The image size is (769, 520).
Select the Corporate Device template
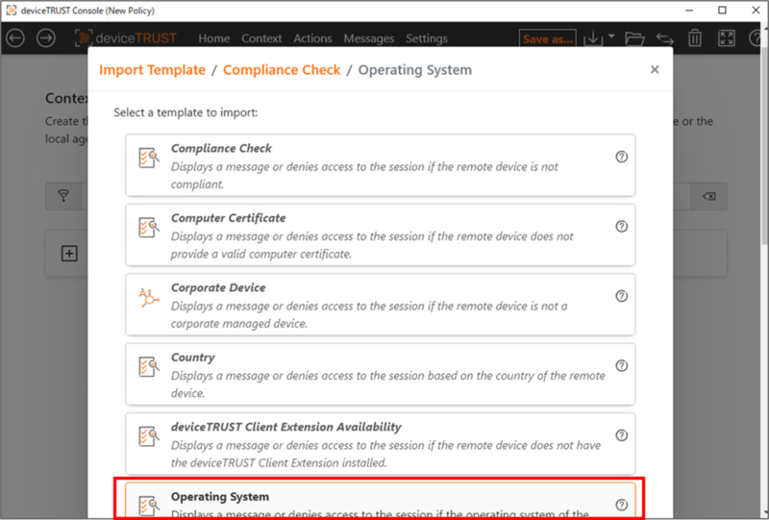(380, 305)
